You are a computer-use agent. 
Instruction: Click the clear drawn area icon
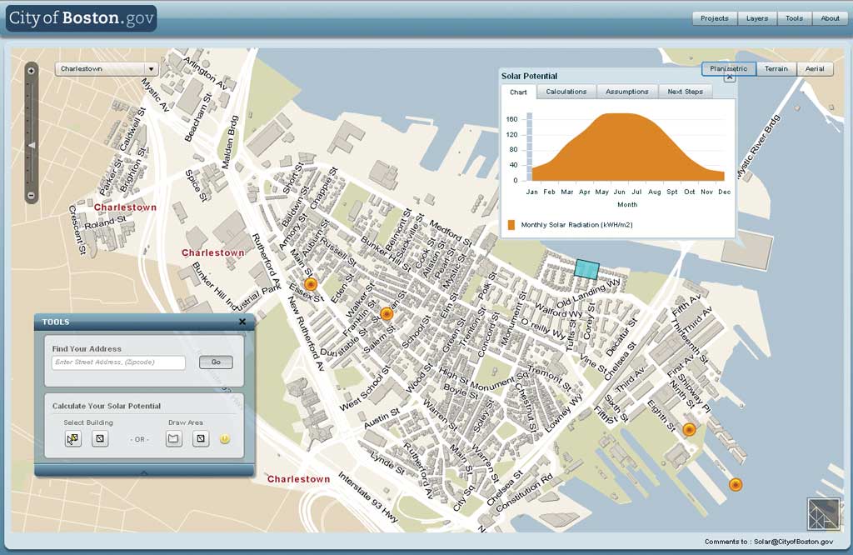pyautogui.click(x=201, y=438)
